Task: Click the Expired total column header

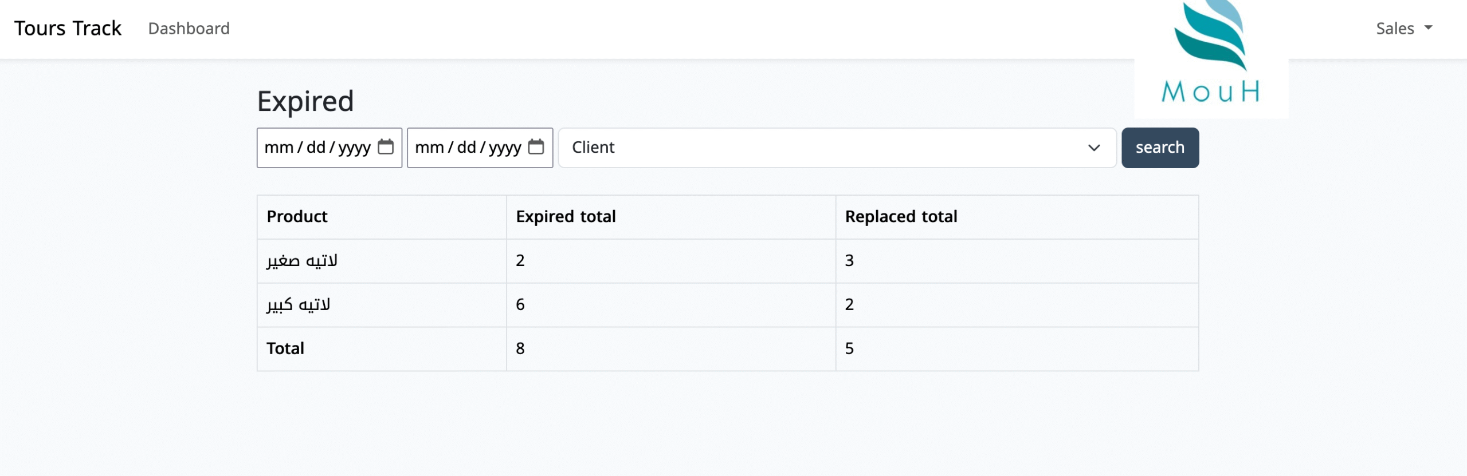Action: (566, 216)
